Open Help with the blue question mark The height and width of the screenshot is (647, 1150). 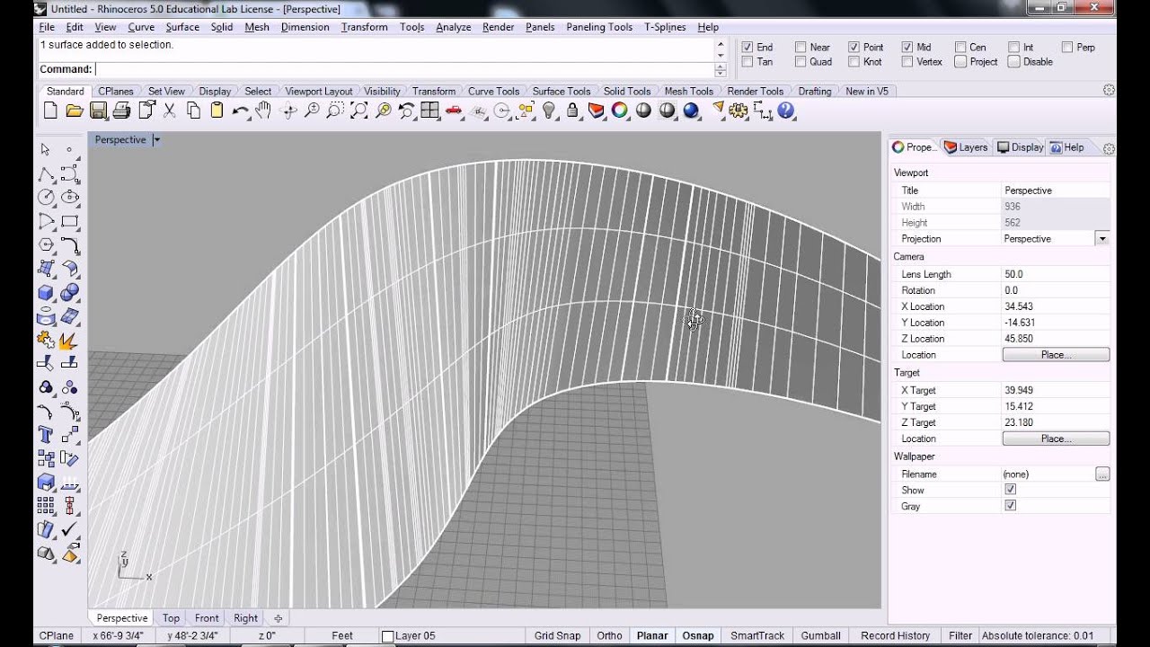(x=786, y=111)
